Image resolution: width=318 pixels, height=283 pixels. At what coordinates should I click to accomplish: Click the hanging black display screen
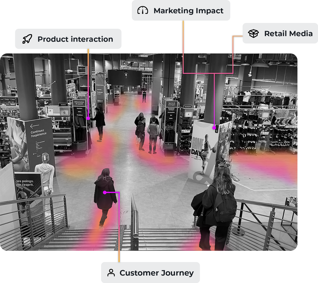click(125, 77)
